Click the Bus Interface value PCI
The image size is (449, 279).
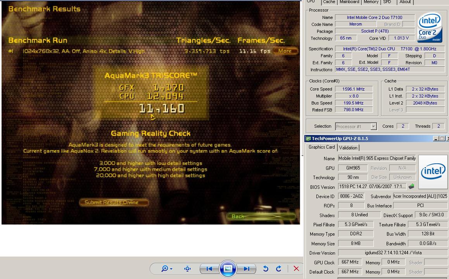tap(420, 205)
